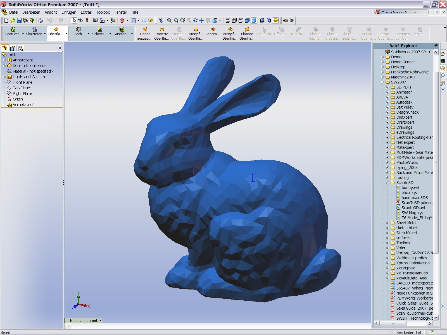The height and width of the screenshot is (335, 447).
Task: Switch to Shaded display mode
Action: point(253,20)
